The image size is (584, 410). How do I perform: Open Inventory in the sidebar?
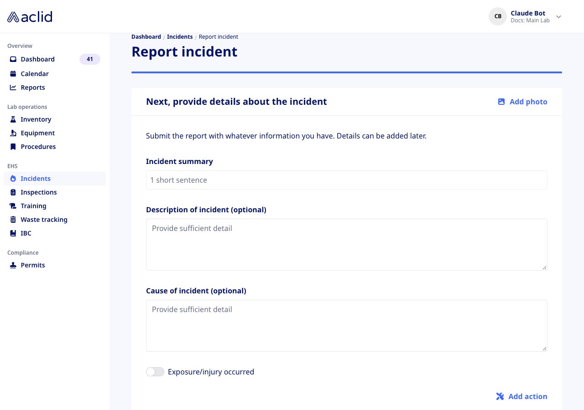point(55,119)
